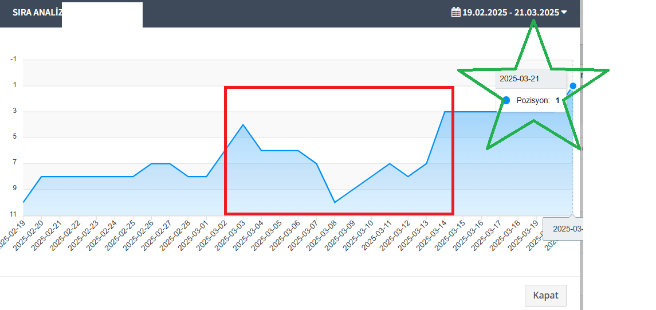Click the x-axis crosshair date tooltip 2025-03-
The image size is (656, 310).
[x=563, y=229]
